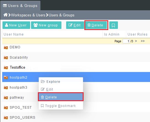Open the Users & Groups tab
150x122 pixels.
(x=20, y=6)
